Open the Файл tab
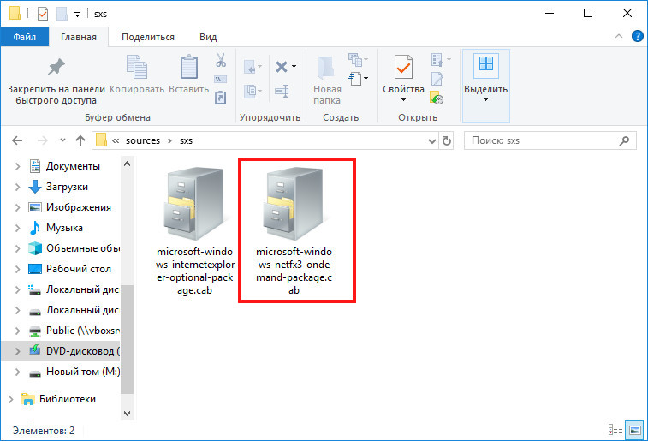The width and height of the screenshot is (648, 441). 24,37
